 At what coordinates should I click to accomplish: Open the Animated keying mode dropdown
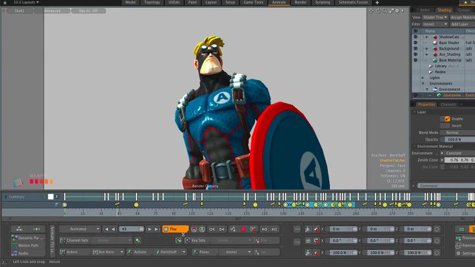click(x=79, y=229)
